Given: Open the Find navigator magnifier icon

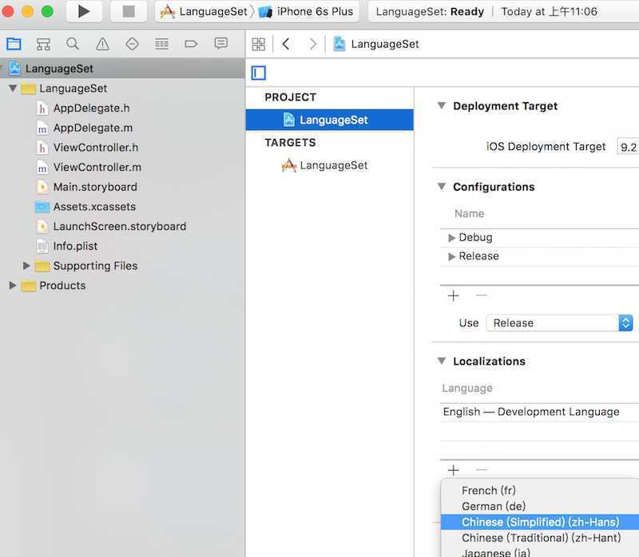Looking at the screenshot, I should (x=73, y=44).
